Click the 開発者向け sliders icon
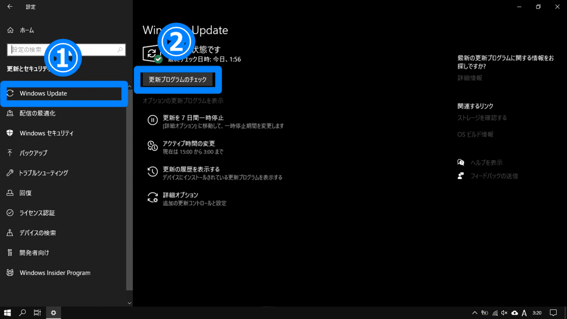567x319 pixels. tap(10, 253)
